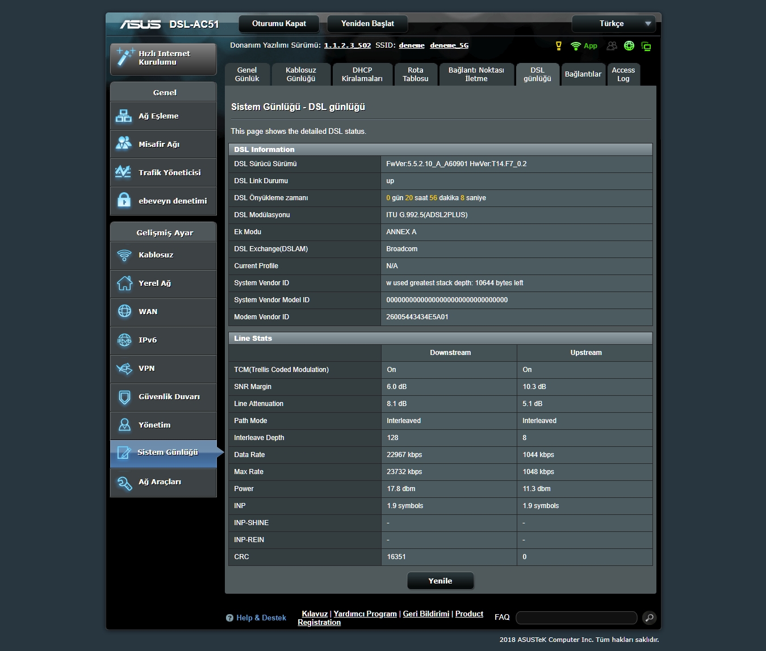Open the VPN sidebar icon
This screenshot has width=766, height=651.
tap(124, 369)
